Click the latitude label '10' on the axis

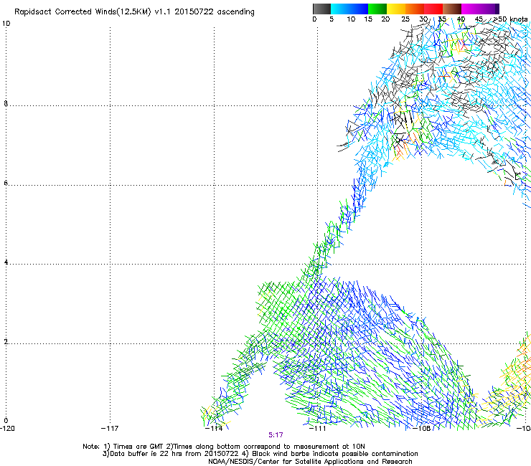(6, 24)
